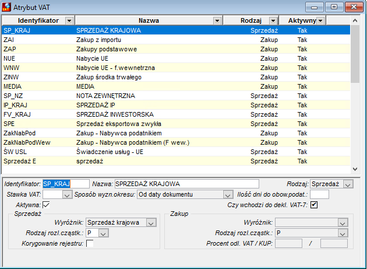The image size is (367, 269).
Task: Select the ZakNabPodWew row identifier
Action: [x=27, y=142]
